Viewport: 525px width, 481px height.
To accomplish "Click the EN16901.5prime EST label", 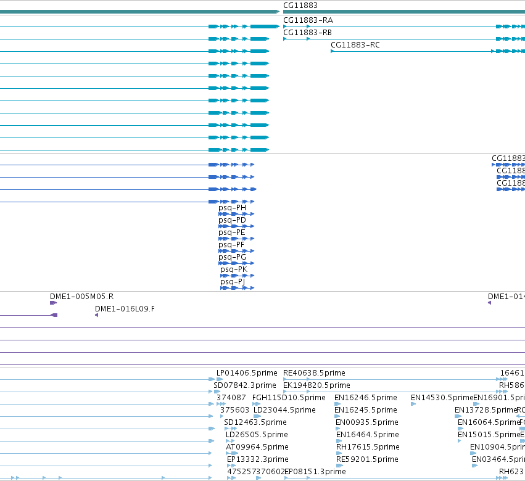I will pos(499,398).
